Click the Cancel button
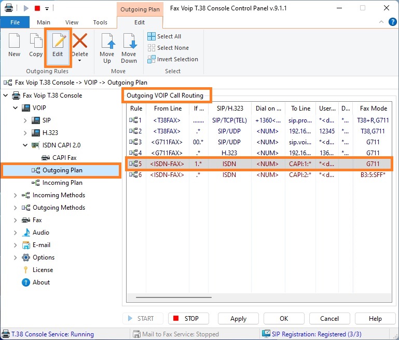 coord(329,319)
